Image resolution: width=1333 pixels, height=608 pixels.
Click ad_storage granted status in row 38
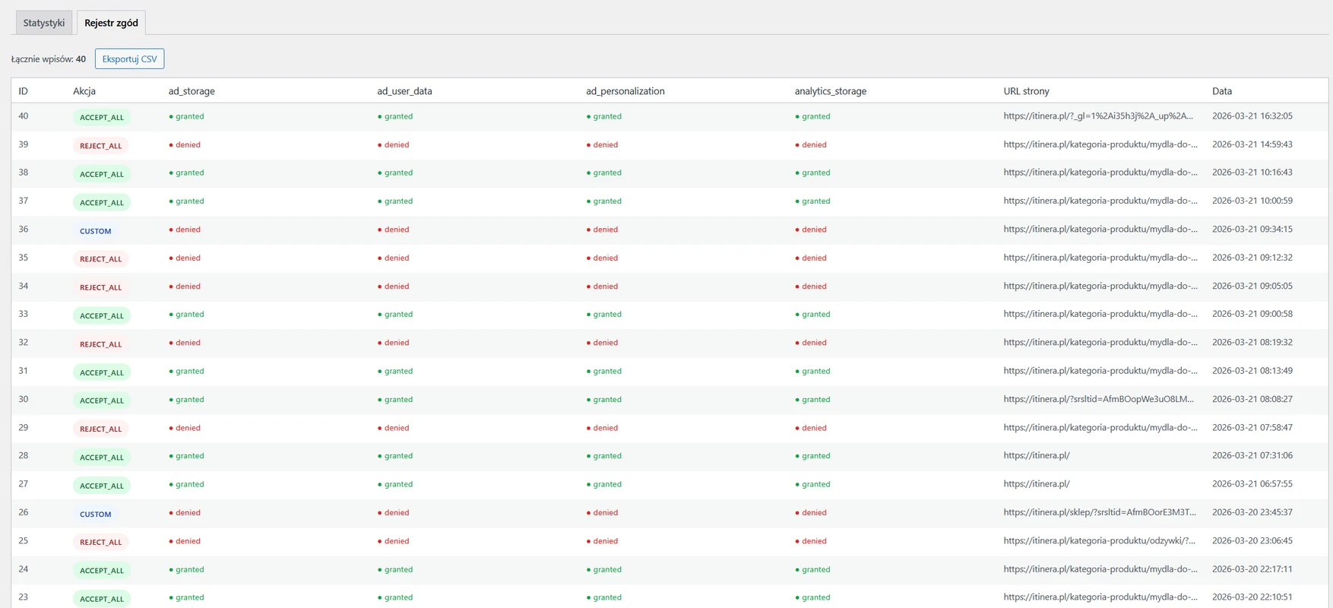click(x=187, y=173)
